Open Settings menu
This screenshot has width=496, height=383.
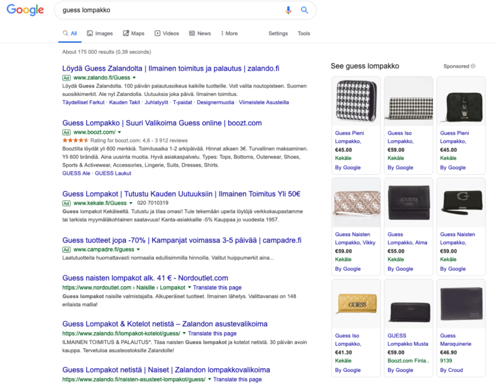(278, 33)
